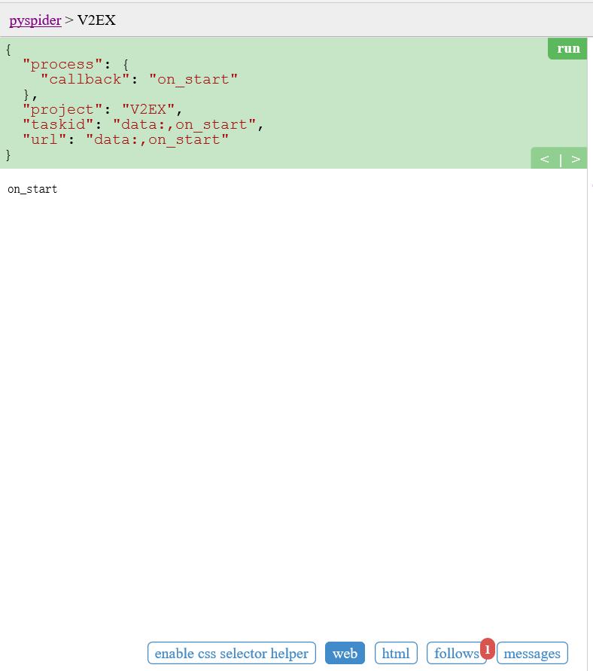This screenshot has height=671, width=593.
Task: Click the V2EX project name in breadcrumb
Action: tap(96, 20)
